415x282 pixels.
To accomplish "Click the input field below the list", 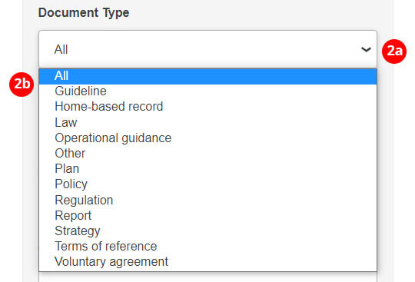I will [207, 277].
